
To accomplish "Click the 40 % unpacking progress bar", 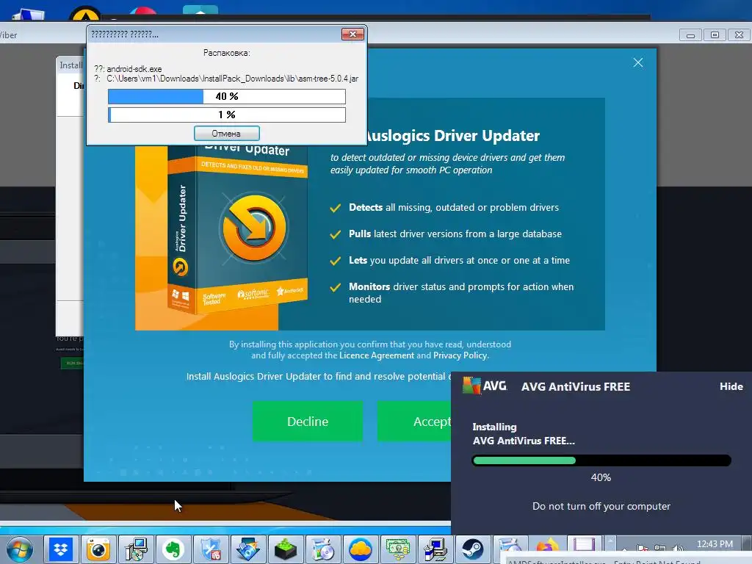I will tap(226, 96).
